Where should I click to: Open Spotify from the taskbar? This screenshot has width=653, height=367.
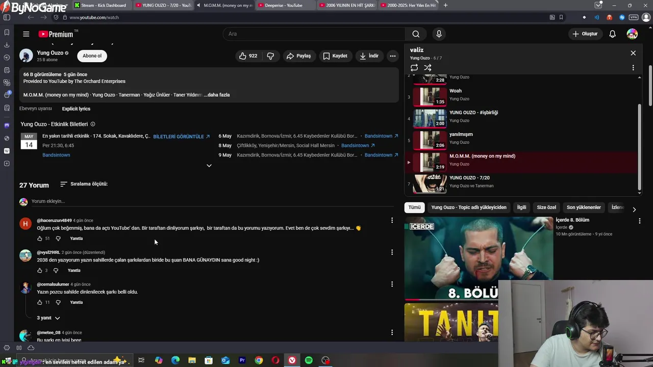click(309, 360)
